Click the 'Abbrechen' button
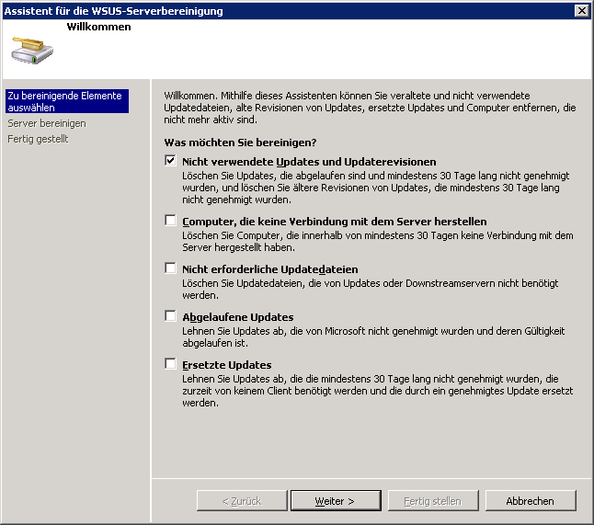Image resolution: width=594 pixels, height=525 pixels. (531, 501)
